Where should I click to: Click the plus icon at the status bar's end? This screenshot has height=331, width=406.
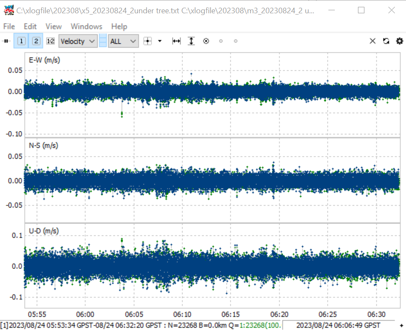(x=401, y=325)
